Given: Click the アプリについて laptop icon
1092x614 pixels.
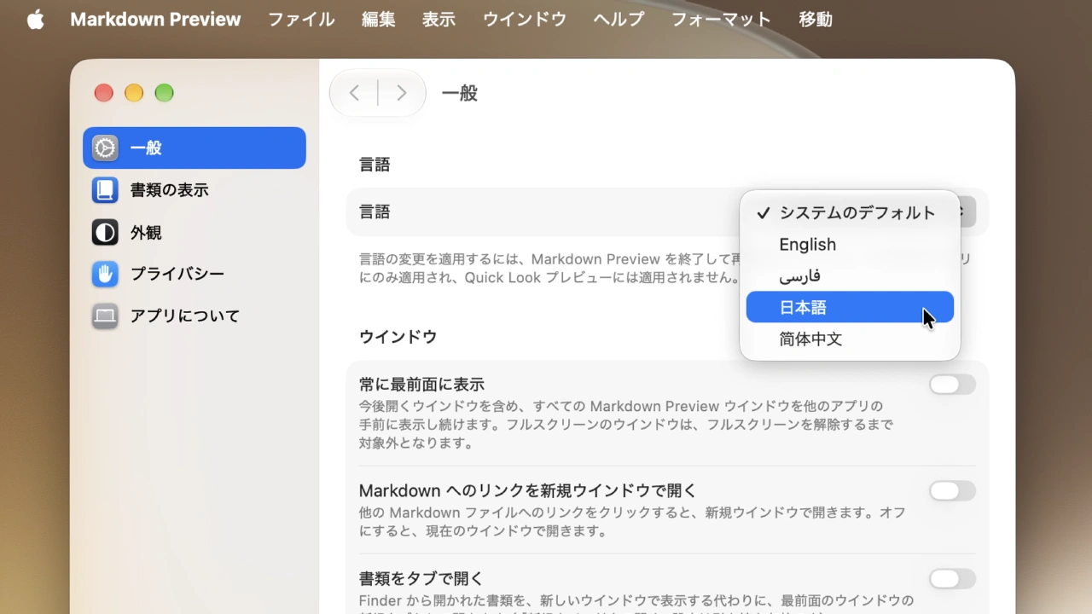Looking at the screenshot, I should tap(105, 316).
